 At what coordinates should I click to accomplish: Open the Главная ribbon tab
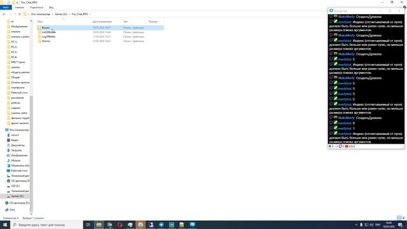(x=19, y=8)
